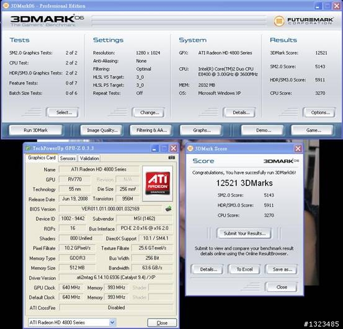Click Save as... in Score dialog
This screenshot has height=329, width=343.
281,269
